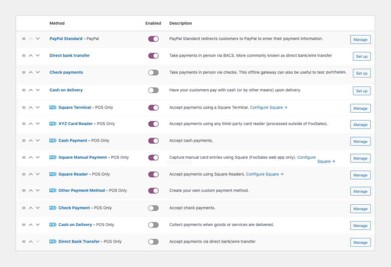The height and width of the screenshot is (267, 391).
Task: Click drag handle icon for Square Terminal row
Action: tap(24, 108)
